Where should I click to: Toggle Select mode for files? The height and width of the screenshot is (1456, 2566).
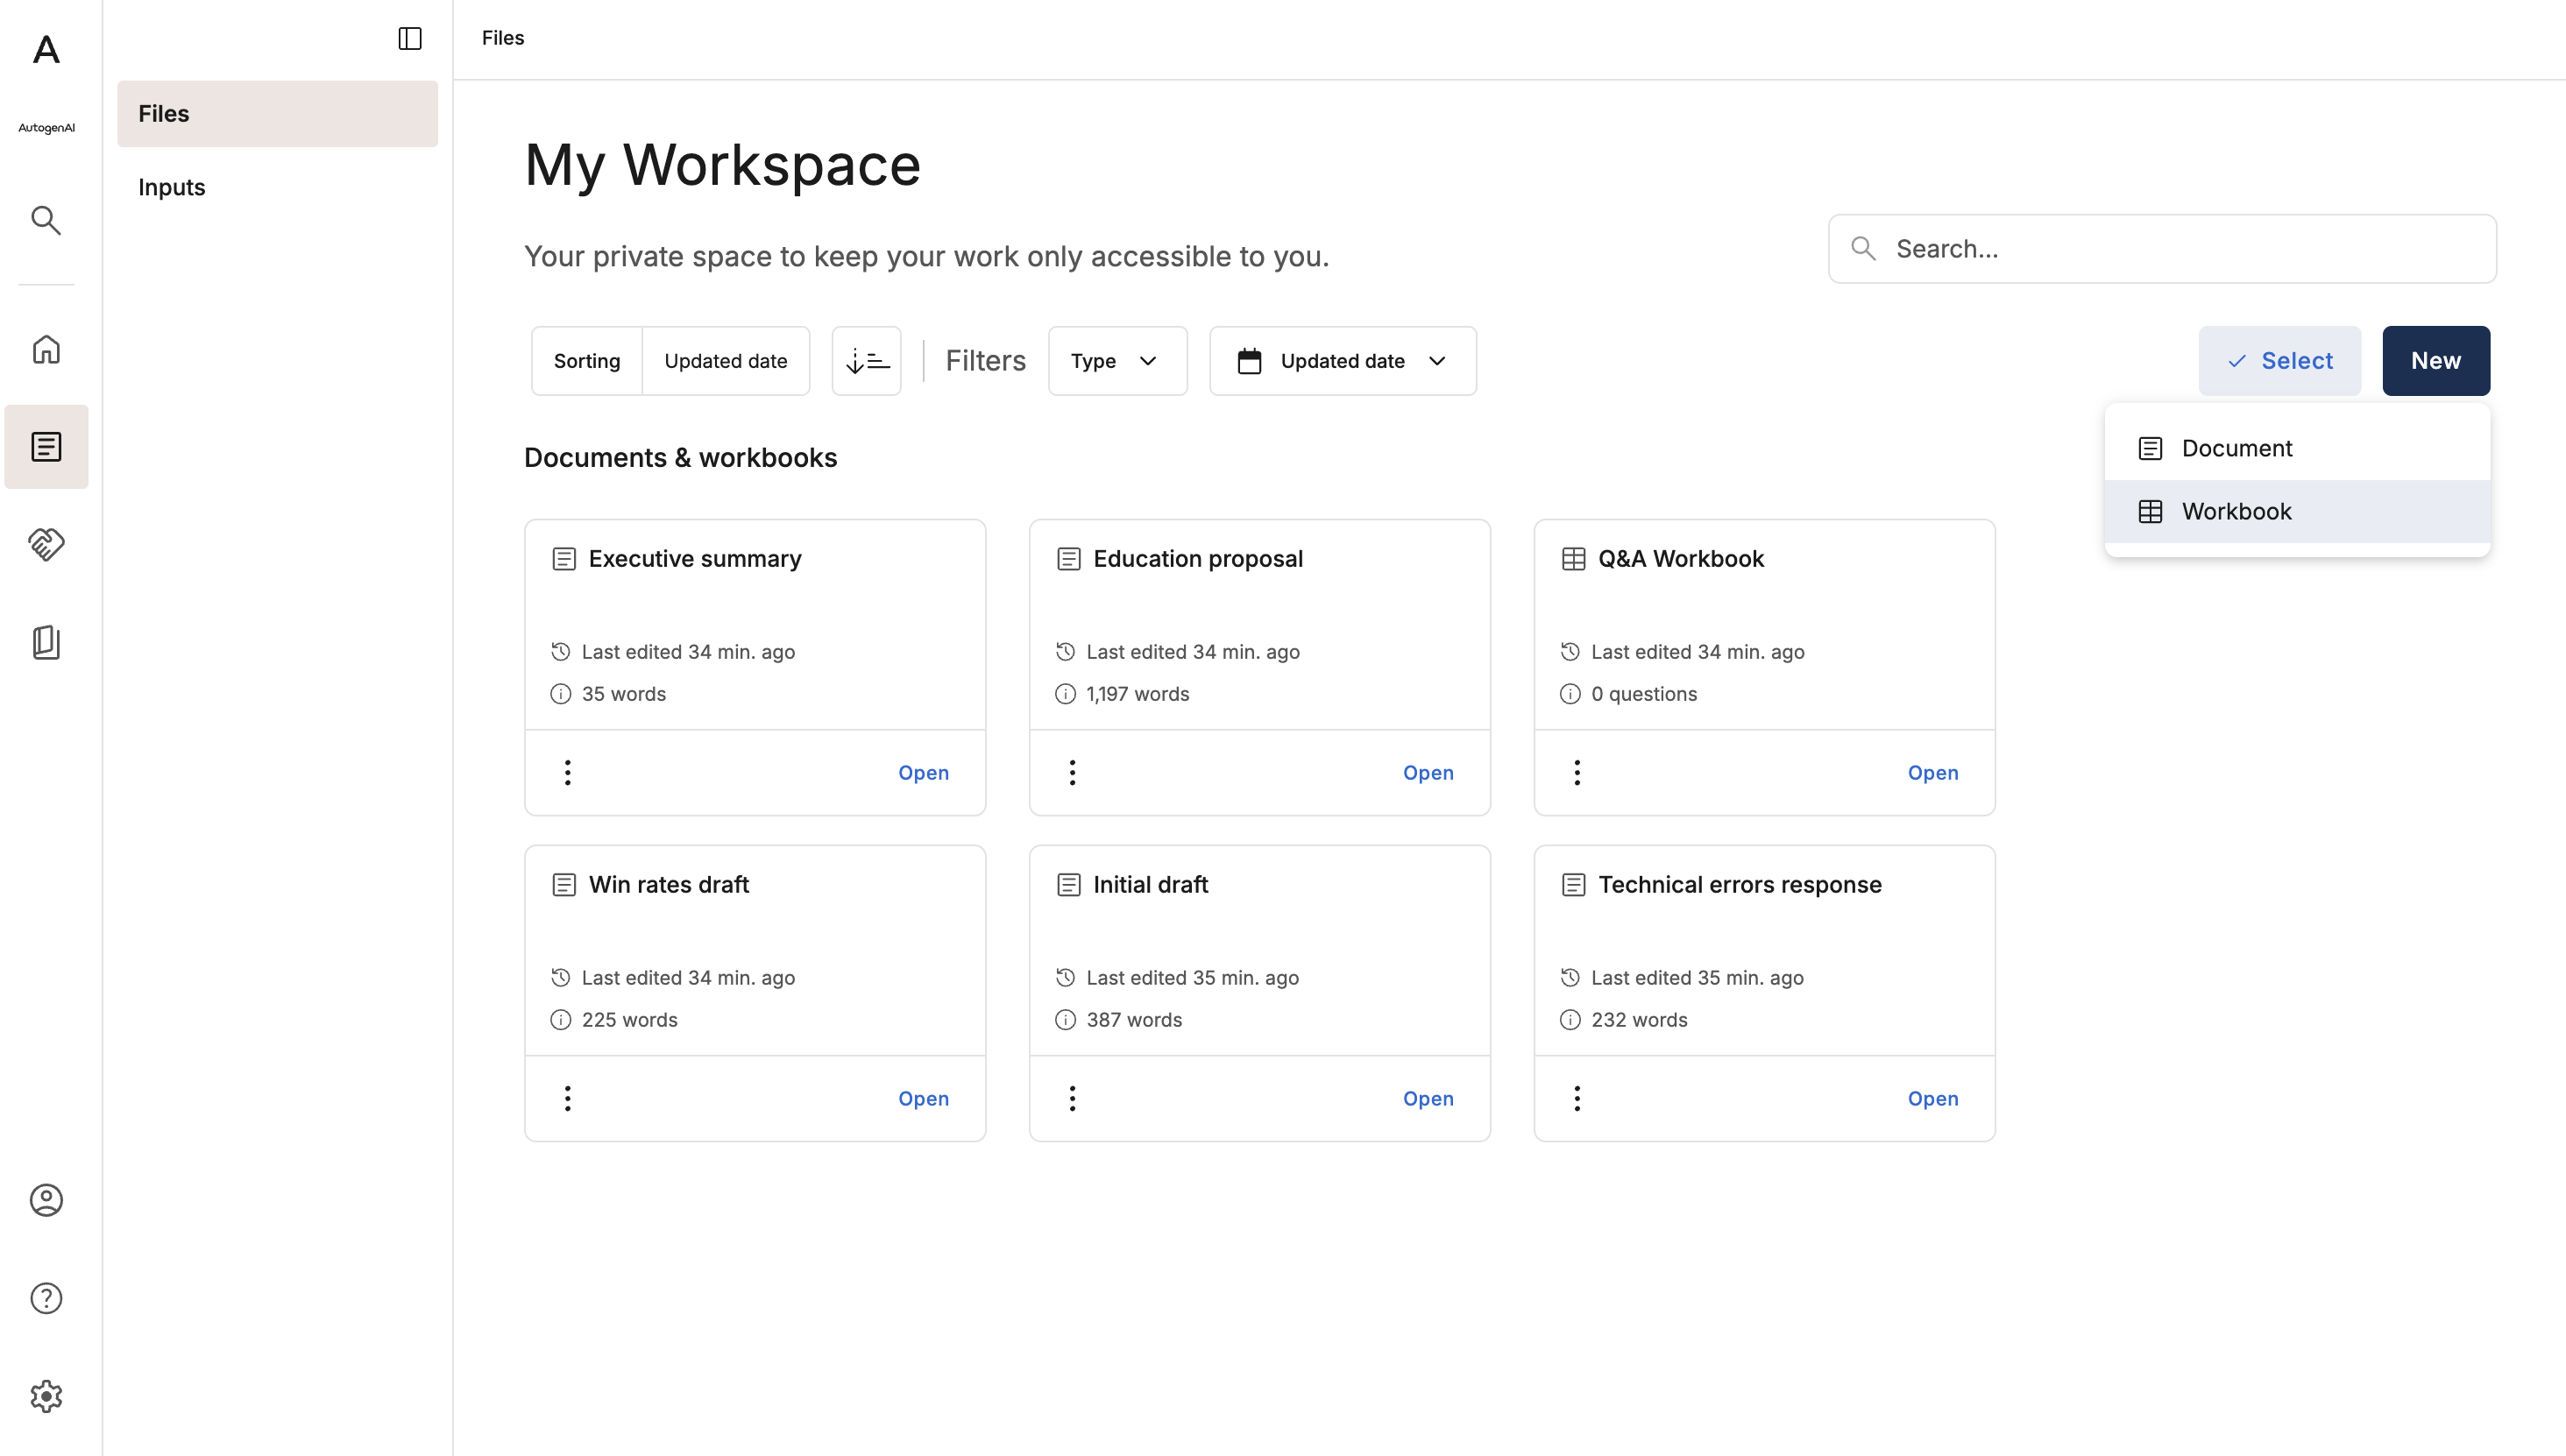click(2279, 360)
